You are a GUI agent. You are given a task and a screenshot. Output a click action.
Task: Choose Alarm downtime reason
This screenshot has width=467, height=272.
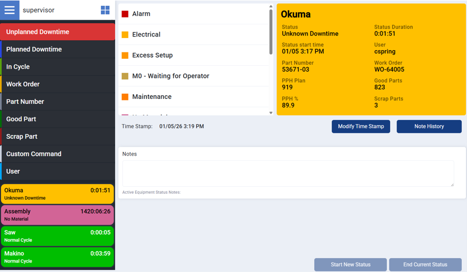click(x=194, y=14)
